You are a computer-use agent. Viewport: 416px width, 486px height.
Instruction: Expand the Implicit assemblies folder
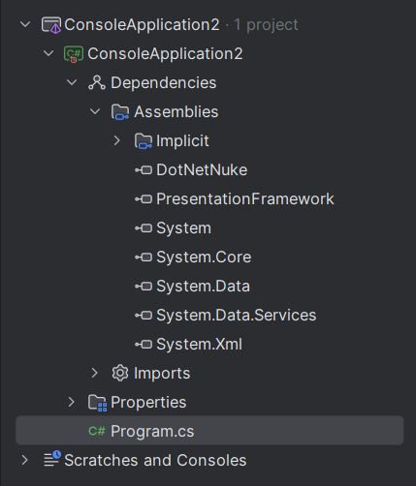pos(117,140)
